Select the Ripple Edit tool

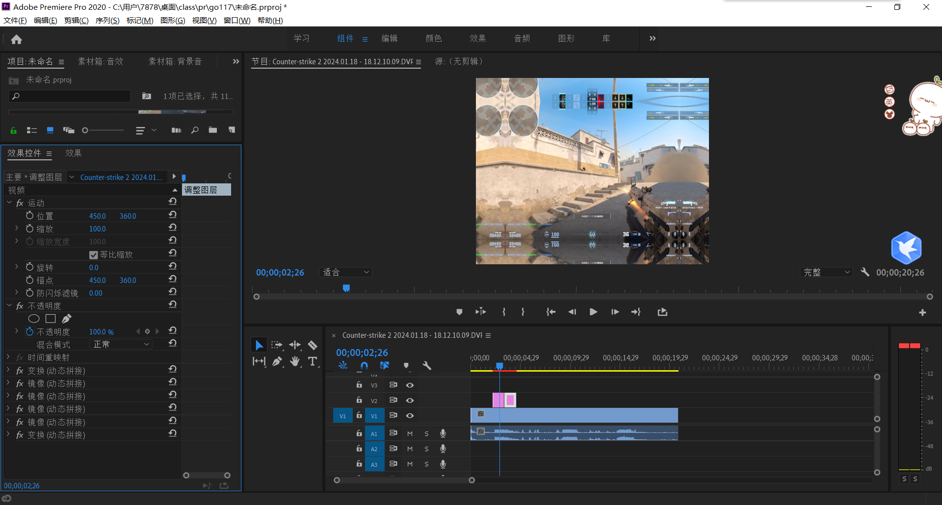pos(295,345)
